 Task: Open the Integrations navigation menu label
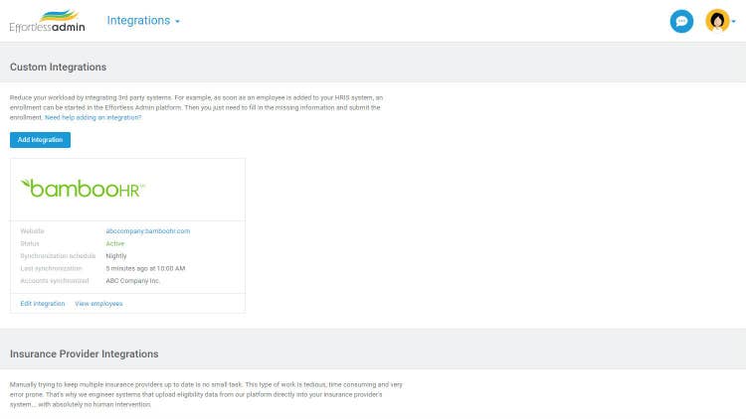point(138,21)
